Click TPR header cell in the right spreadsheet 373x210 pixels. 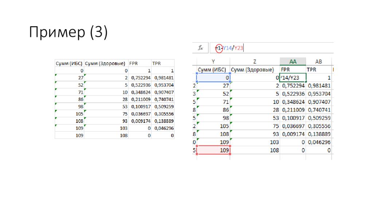click(x=319, y=69)
